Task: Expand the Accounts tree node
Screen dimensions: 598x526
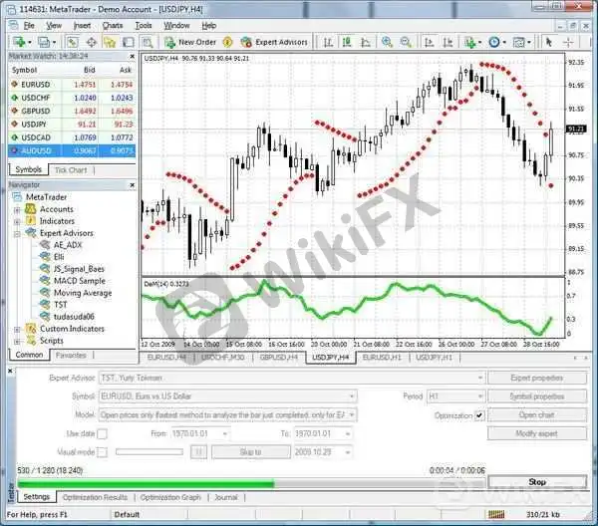Action: pyautogui.click(x=17, y=209)
